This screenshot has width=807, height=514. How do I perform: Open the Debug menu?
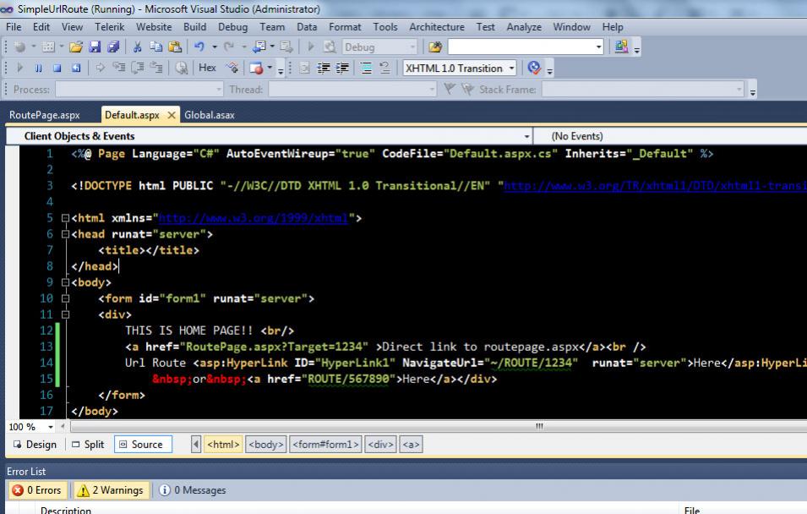pos(232,27)
